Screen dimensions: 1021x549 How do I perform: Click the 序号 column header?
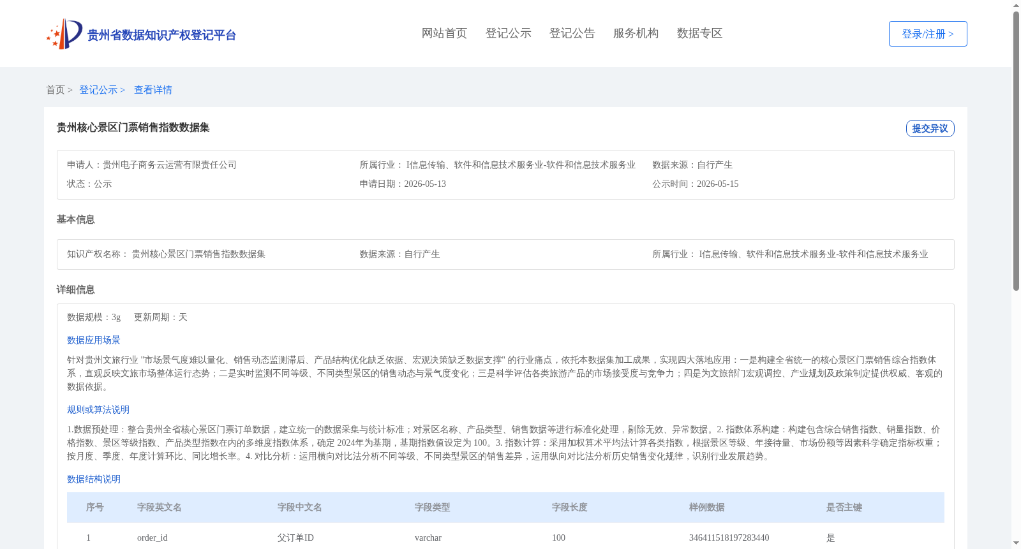[95, 508]
